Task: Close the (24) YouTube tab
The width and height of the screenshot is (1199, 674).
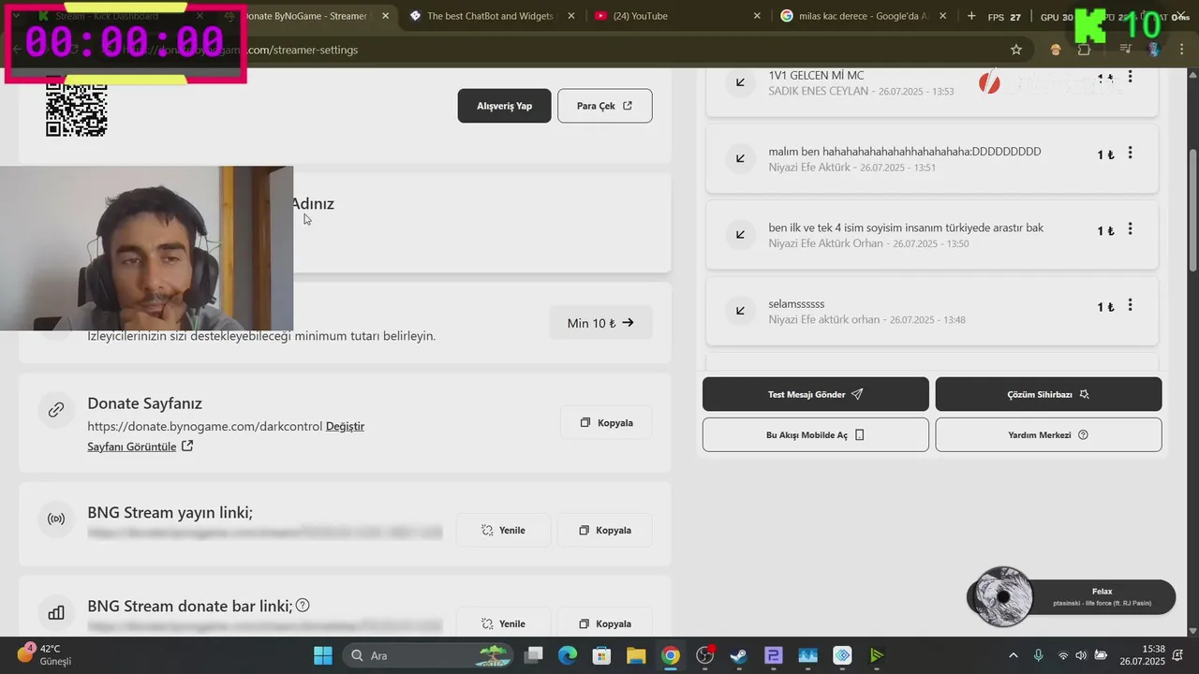Action: pyautogui.click(x=757, y=16)
